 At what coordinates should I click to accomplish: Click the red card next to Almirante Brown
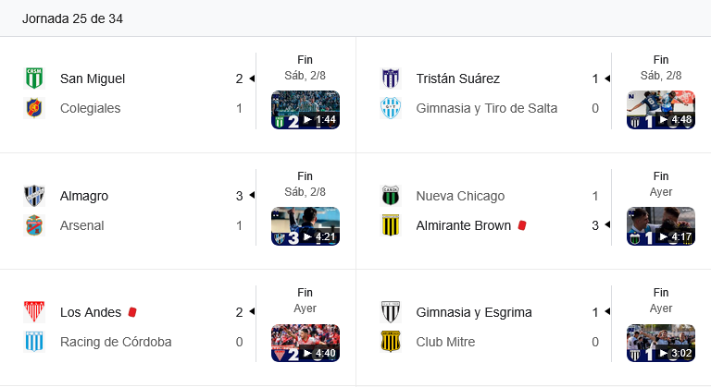tap(522, 225)
